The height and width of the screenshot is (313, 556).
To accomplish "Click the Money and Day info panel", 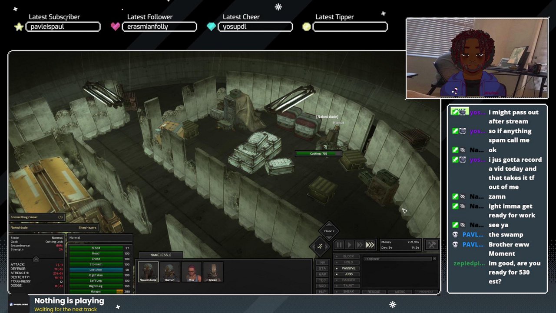I will [400, 245].
